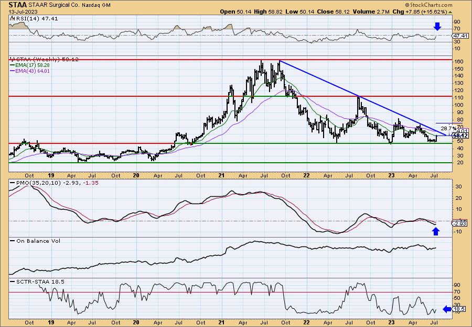Click the 58.12 last-price tag on price axis
Image resolution: width=472 pixels, height=327 pixels.
461,136
